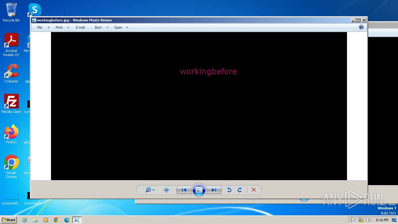398x224 pixels.
Task: Go to the next picture
Action: pos(214,190)
